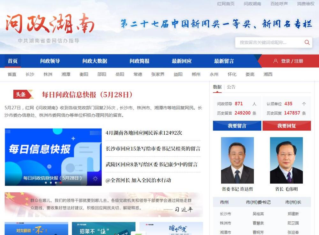Switch to the 公告 tab

(x=231, y=87)
